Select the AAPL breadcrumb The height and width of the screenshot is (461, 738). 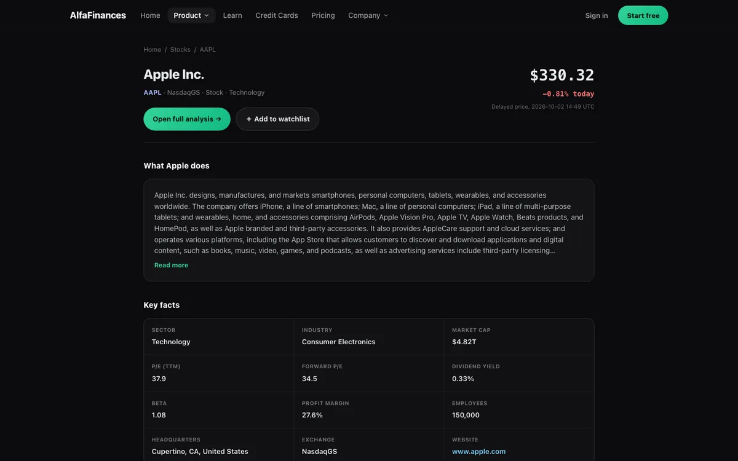[208, 50]
